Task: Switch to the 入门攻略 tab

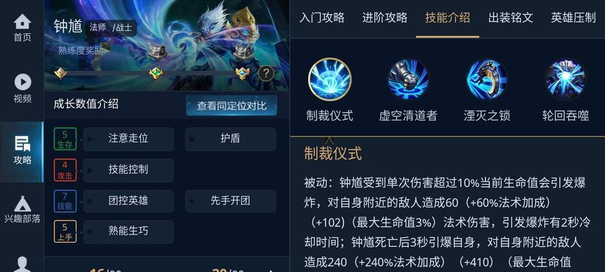Action: coord(322,18)
